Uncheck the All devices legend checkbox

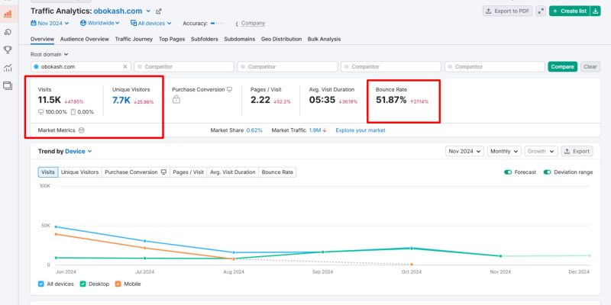[x=41, y=284]
